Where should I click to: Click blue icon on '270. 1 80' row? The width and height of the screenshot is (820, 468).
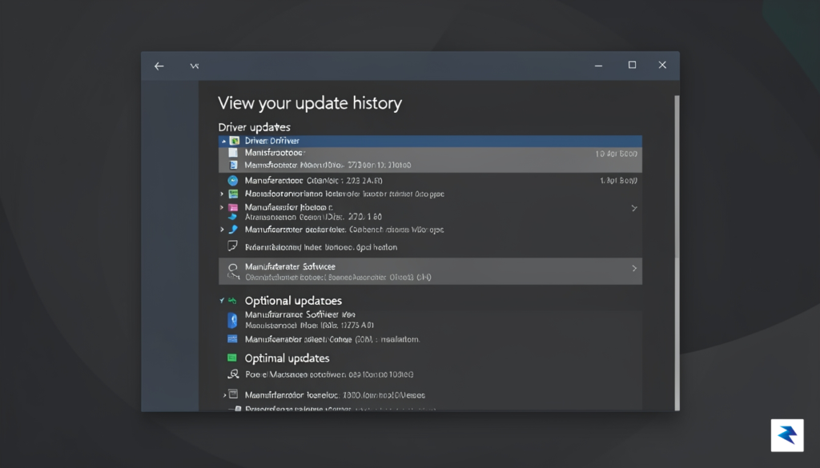click(x=233, y=216)
